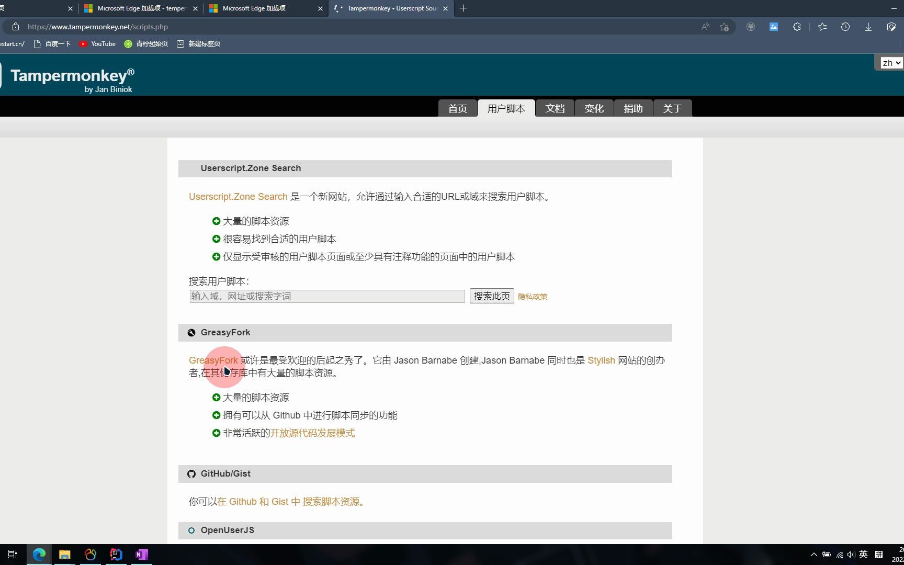Open the browser essentials shield icon
The width and height of the screenshot is (904, 565).
891,27
